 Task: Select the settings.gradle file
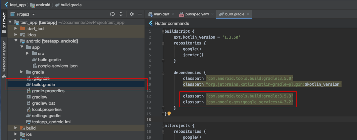(x=47, y=116)
